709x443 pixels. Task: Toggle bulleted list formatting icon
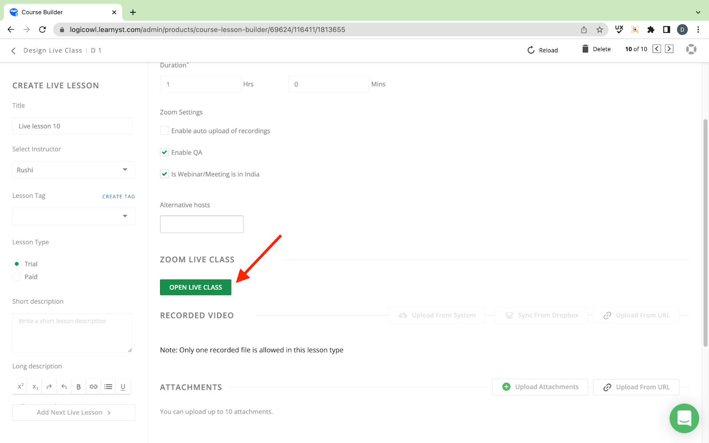click(x=108, y=387)
